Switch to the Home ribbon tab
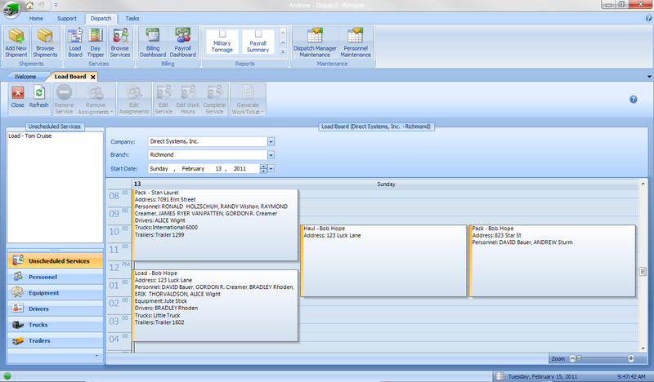Screen dimensions: 654x382 click(x=36, y=18)
